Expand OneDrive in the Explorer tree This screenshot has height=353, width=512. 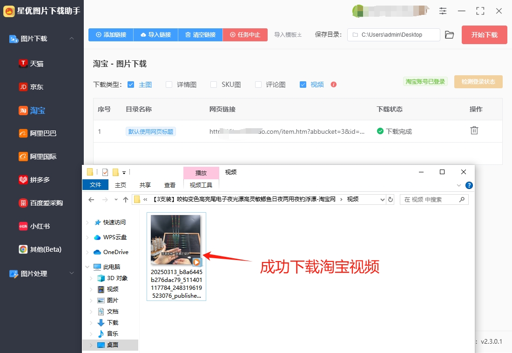[x=87, y=252]
